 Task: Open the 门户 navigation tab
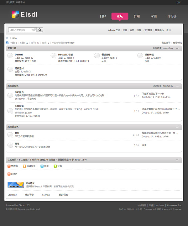pyautogui.click(x=103, y=16)
